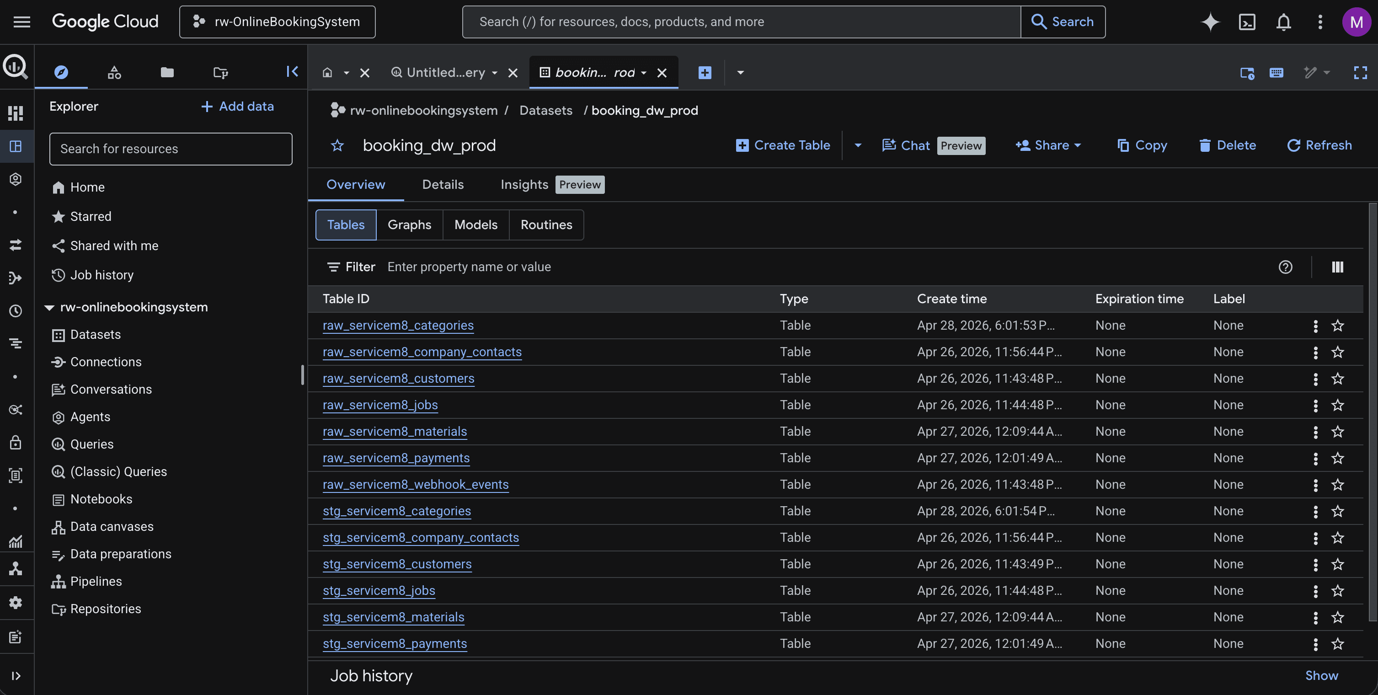Star the raw_servicem8_webhook_events table

1337,485
